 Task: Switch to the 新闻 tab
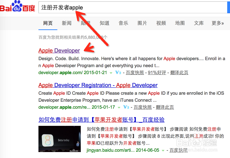(x=67, y=23)
